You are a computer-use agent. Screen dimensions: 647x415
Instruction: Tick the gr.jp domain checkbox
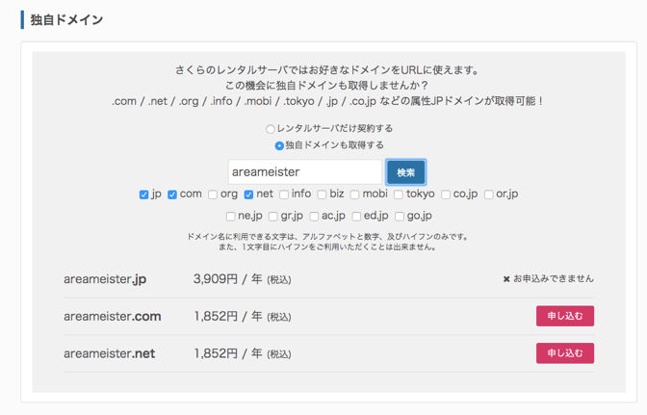click(273, 218)
